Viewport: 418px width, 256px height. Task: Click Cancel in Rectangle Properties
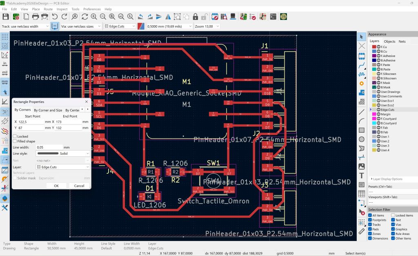point(79,186)
